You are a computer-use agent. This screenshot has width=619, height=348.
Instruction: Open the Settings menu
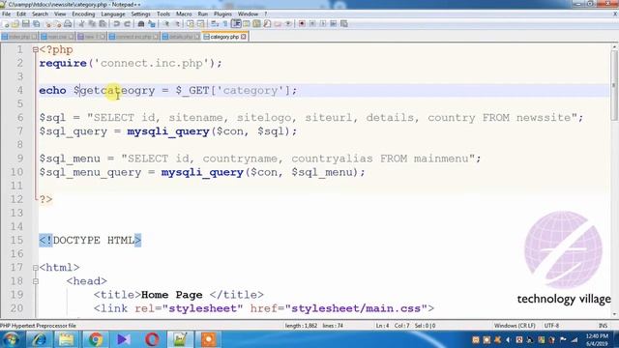coord(140,14)
